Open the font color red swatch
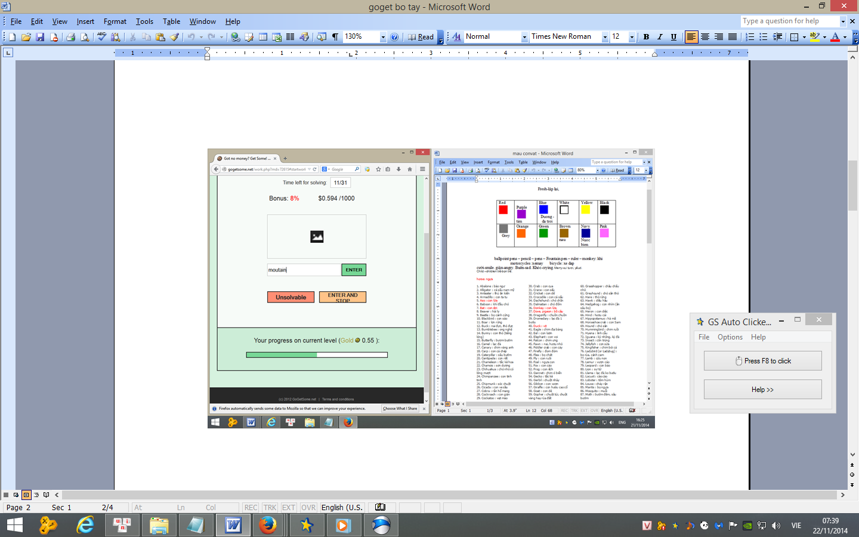The image size is (859, 537). (x=835, y=37)
